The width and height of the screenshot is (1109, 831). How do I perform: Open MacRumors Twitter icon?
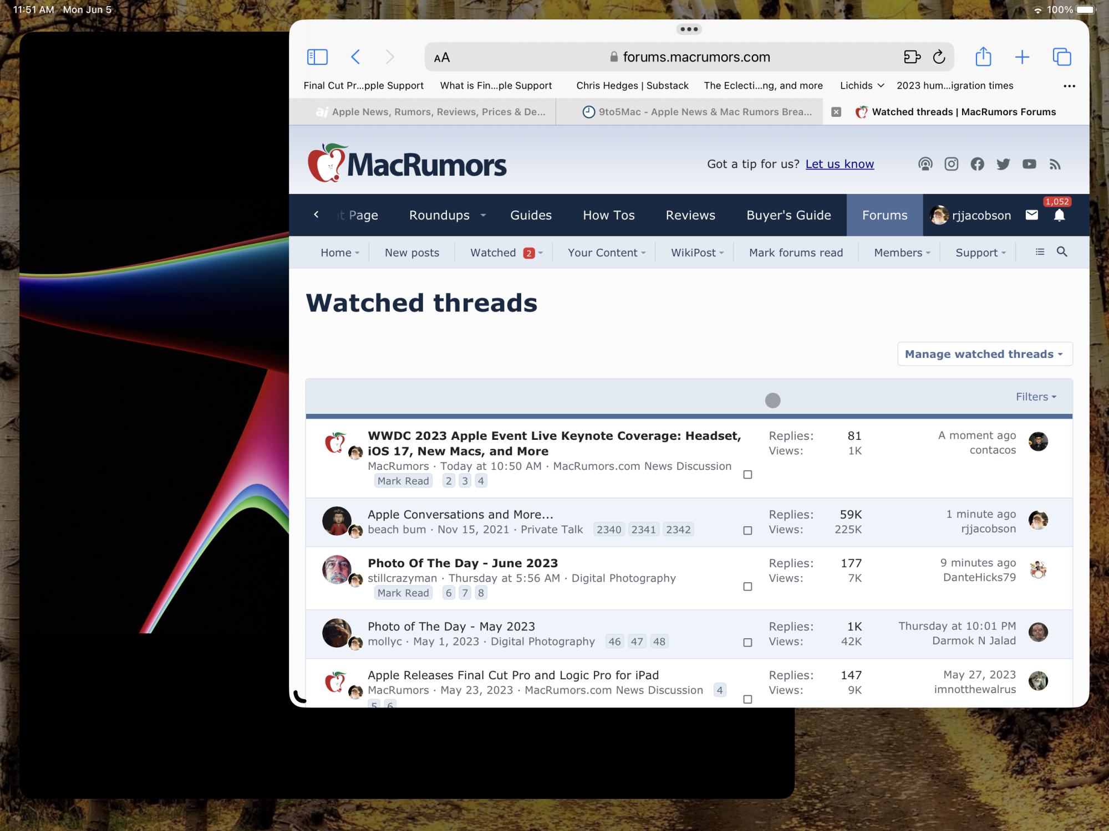pos(1003,164)
